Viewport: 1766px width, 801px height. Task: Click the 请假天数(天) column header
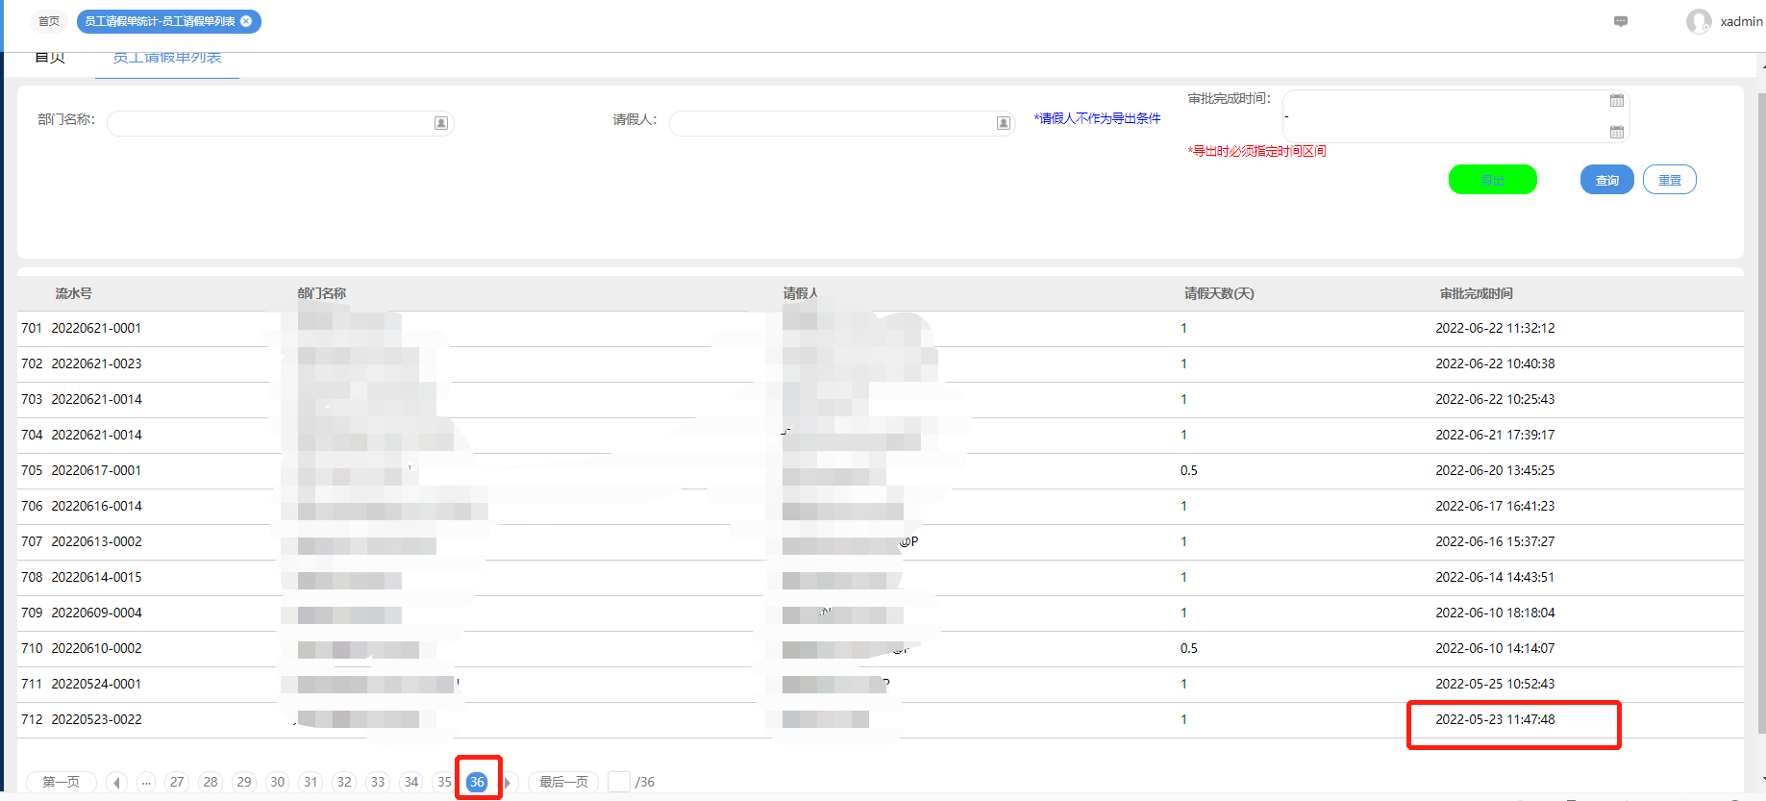[1219, 293]
